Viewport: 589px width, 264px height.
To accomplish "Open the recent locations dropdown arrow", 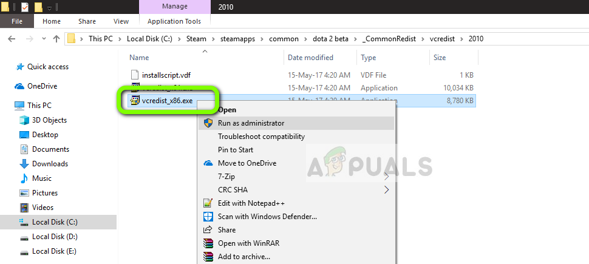I will click(44, 39).
